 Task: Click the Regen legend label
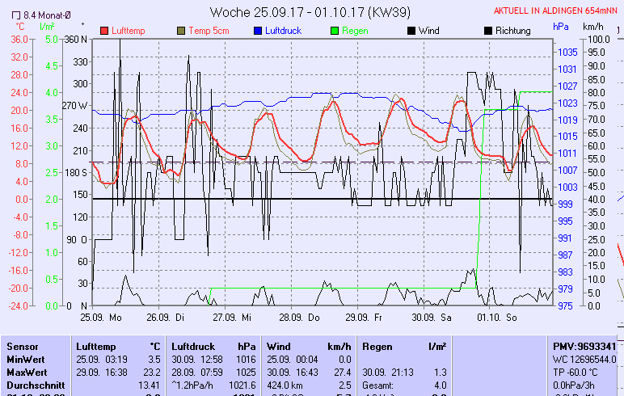[354, 31]
